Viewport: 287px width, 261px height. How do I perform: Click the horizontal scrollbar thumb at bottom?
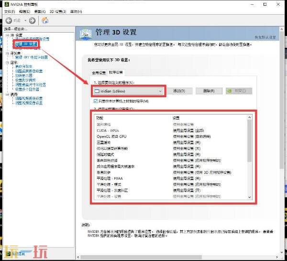click(141, 257)
